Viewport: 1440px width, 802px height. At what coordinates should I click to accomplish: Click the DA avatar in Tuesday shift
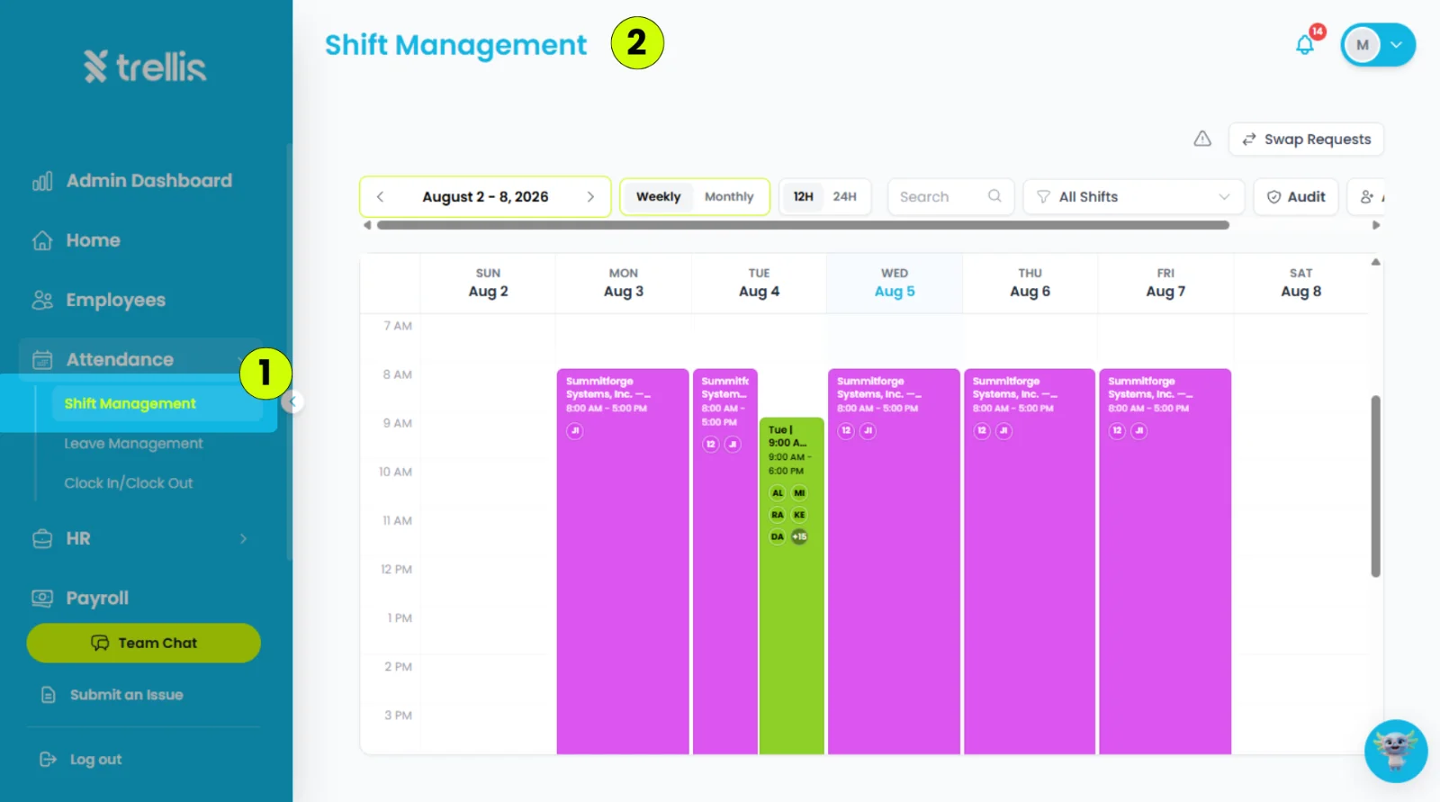tap(778, 536)
